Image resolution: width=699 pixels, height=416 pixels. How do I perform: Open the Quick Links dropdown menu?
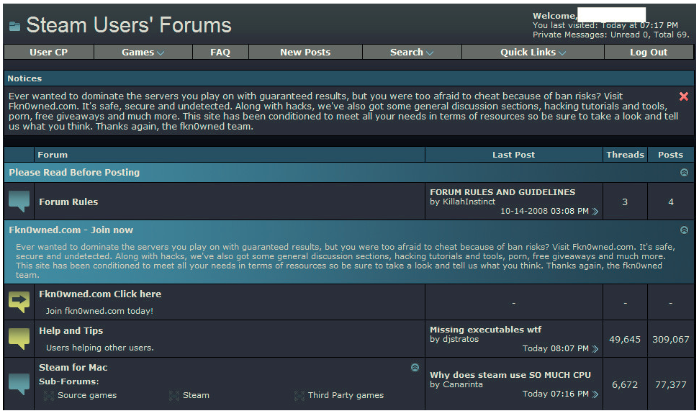533,52
